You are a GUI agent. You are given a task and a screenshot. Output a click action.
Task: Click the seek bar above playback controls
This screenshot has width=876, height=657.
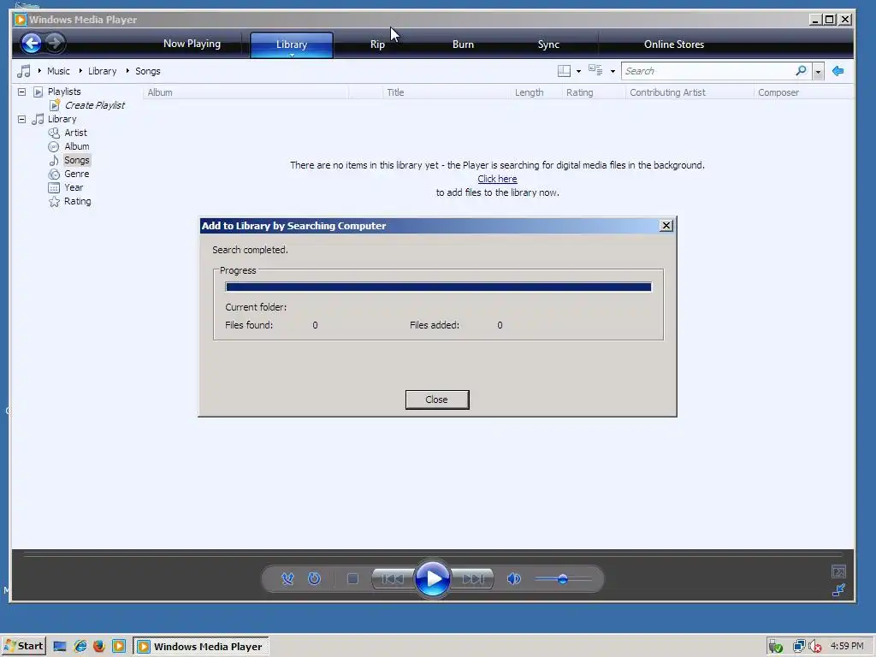pyautogui.click(x=433, y=554)
